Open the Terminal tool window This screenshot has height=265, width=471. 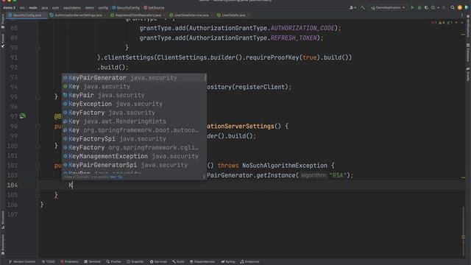pos(92,262)
